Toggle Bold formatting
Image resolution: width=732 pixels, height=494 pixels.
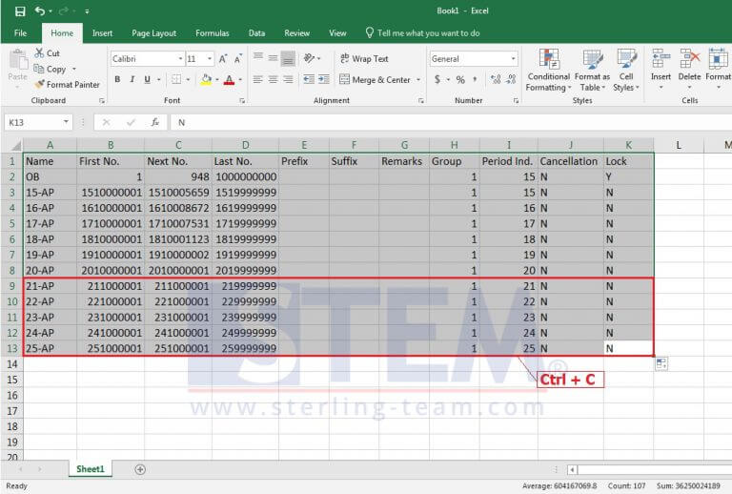pos(117,80)
